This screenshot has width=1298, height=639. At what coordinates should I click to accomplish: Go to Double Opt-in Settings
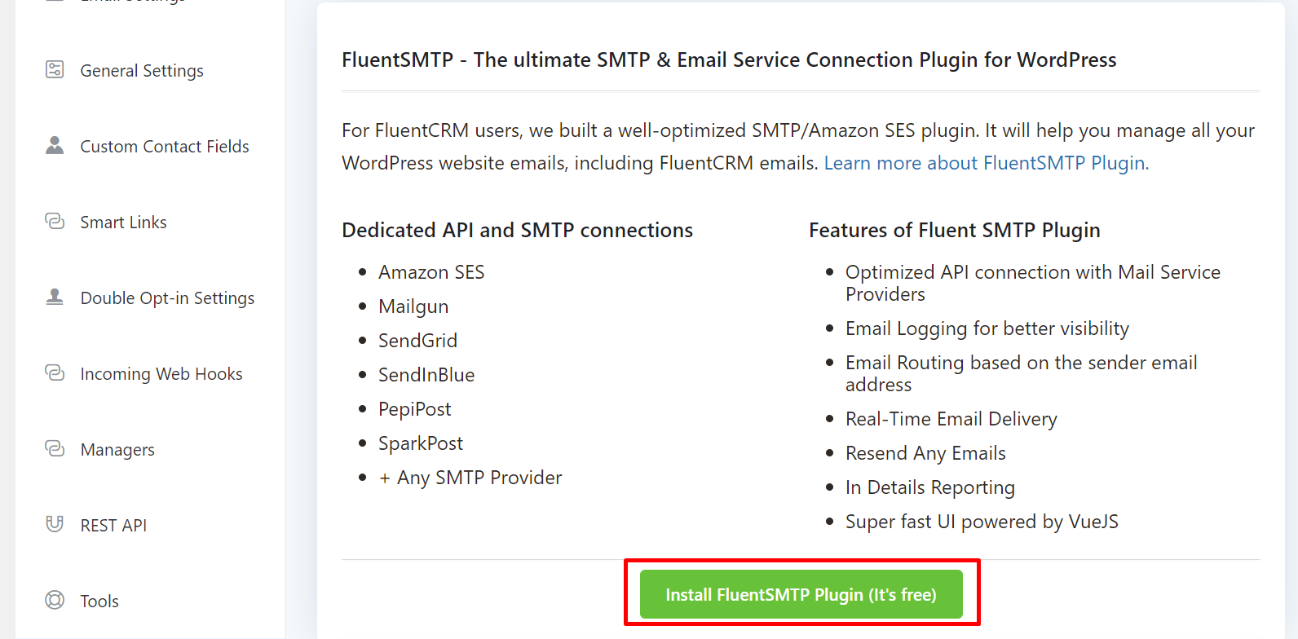click(x=167, y=297)
